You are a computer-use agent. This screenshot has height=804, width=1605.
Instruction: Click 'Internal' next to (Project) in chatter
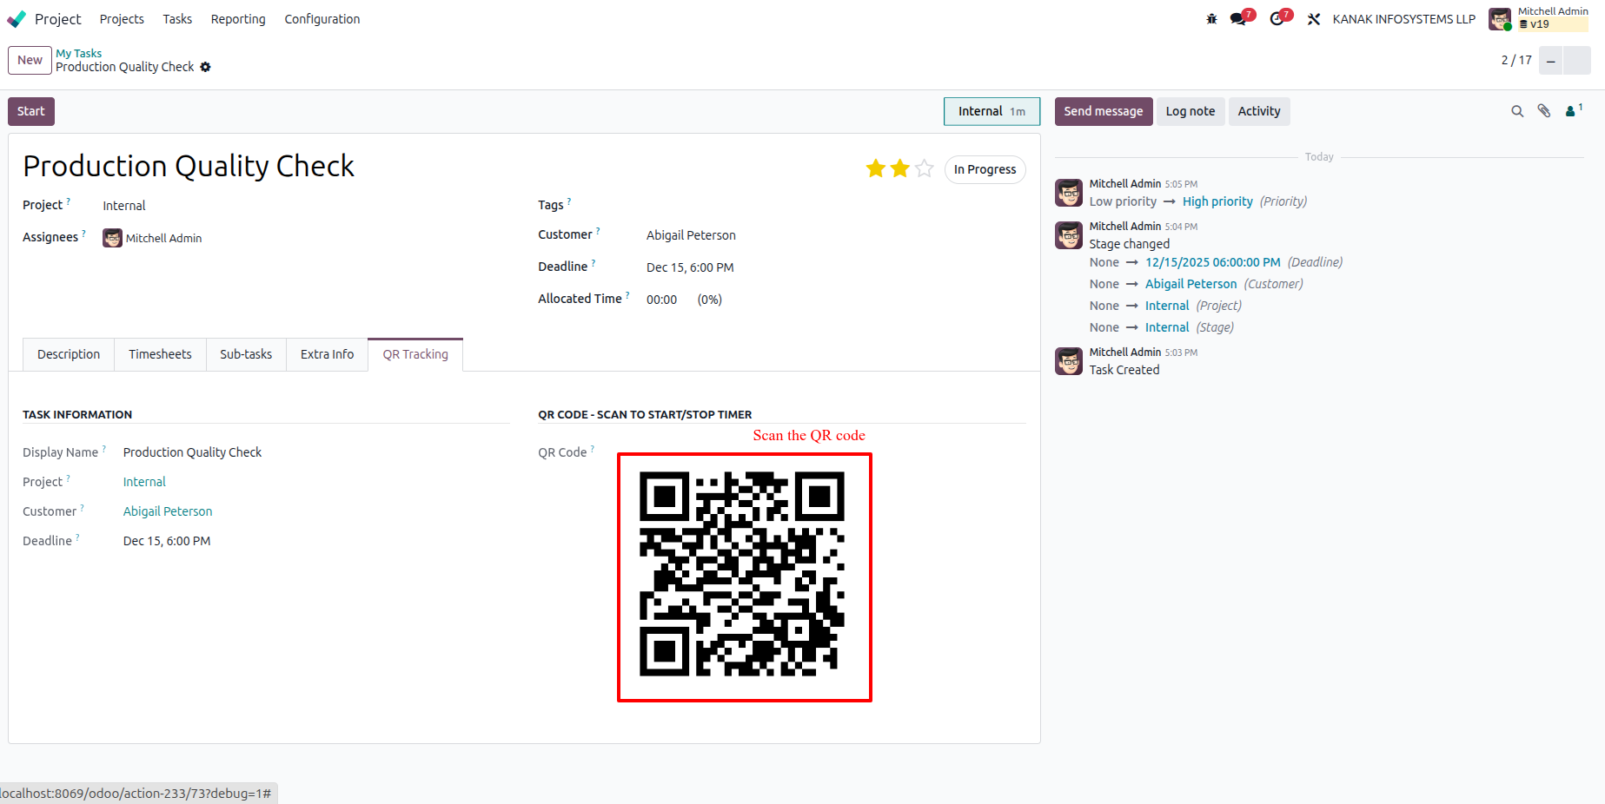tap(1167, 306)
